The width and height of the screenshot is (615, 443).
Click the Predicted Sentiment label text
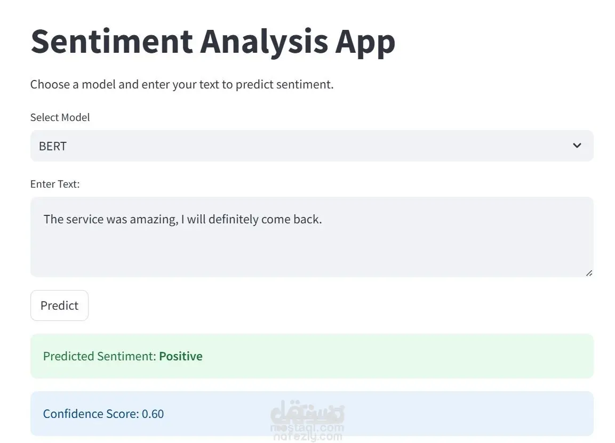pos(100,356)
